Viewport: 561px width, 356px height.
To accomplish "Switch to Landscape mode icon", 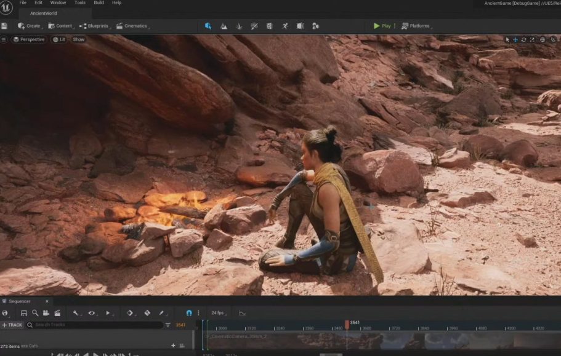I will tap(224, 26).
